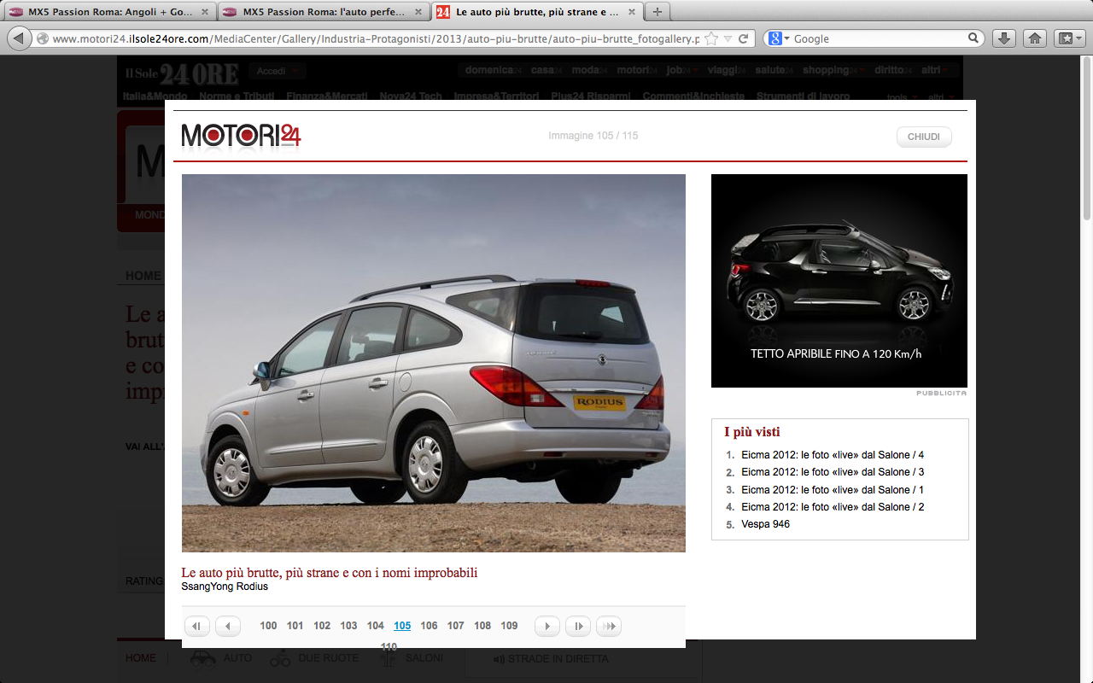Screen dimensions: 1093x683
Task: Skip forward one page of images
Action: pyautogui.click(x=578, y=626)
